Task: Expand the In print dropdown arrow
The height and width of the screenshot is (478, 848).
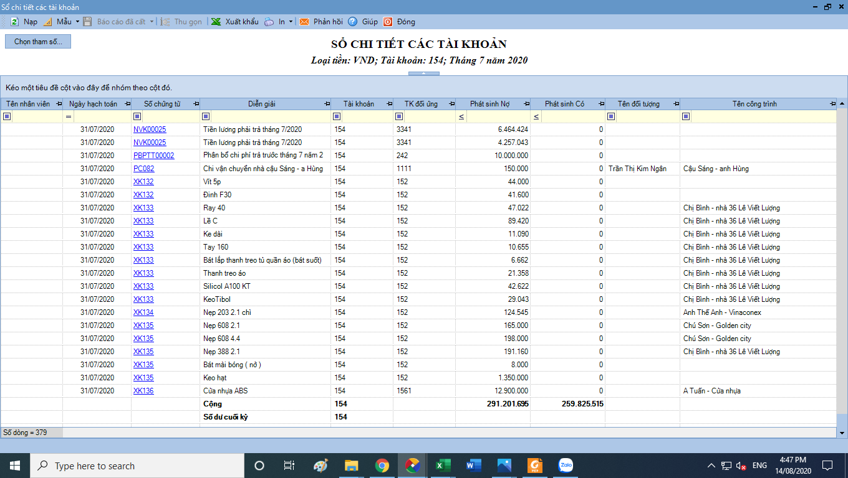Action: click(291, 22)
